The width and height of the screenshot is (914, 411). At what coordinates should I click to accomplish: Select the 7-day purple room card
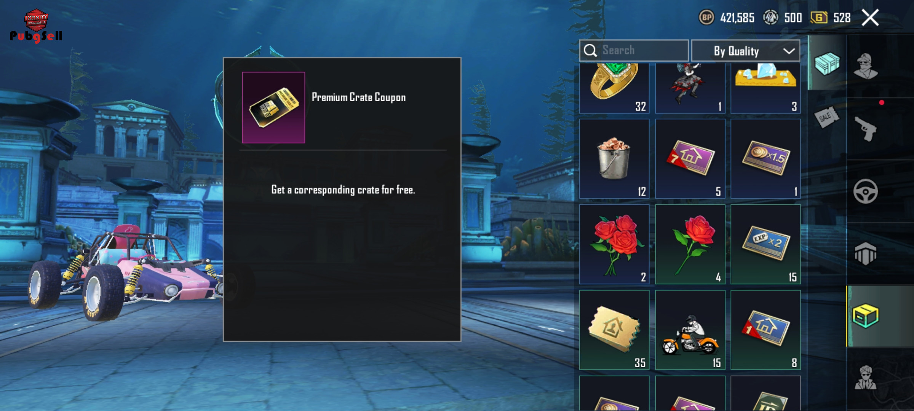tap(690, 159)
